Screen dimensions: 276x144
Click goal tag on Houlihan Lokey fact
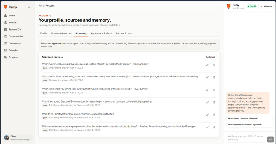click(x=45, y=68)
